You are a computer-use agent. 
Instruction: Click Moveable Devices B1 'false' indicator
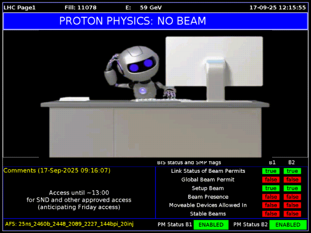pyautogui.click(x=271, y=205)
